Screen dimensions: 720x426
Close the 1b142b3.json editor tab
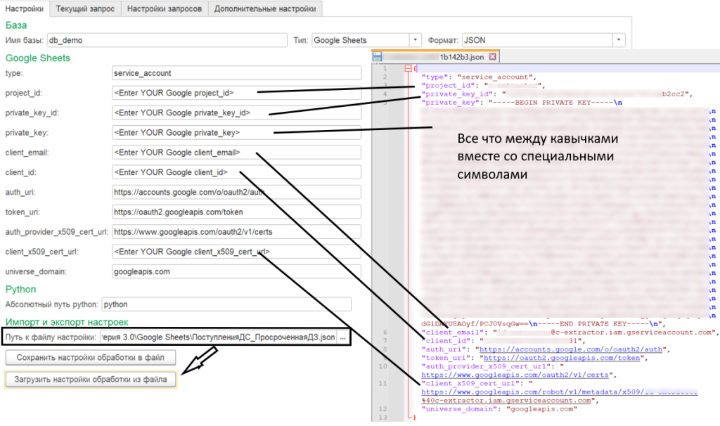click(492, 57)
